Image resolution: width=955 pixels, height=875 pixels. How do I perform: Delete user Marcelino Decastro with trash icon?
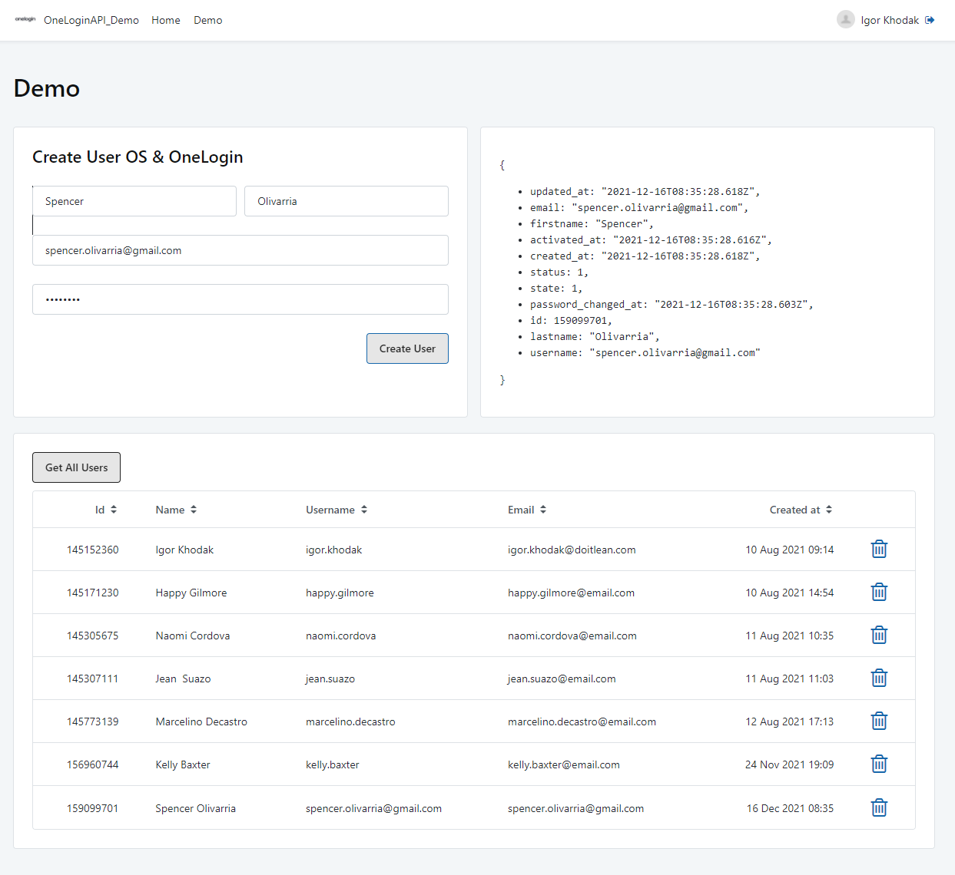[879, 721]
